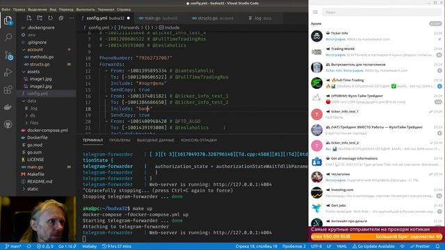Open Dockerfile in explorer

[x=37, y=137]
